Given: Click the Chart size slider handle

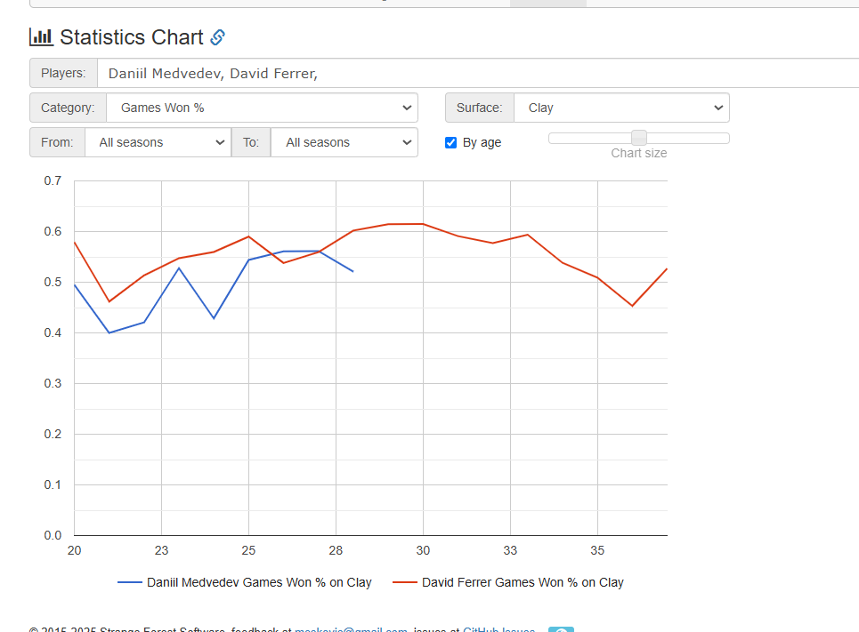Looking at the screenshot, I should tap(639, 138).
